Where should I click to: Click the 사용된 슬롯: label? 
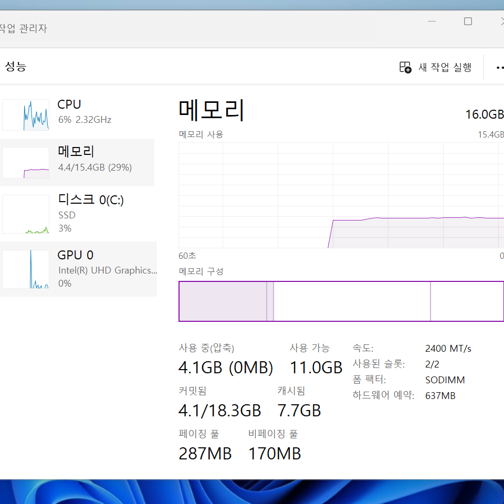(x=379, y=364)
